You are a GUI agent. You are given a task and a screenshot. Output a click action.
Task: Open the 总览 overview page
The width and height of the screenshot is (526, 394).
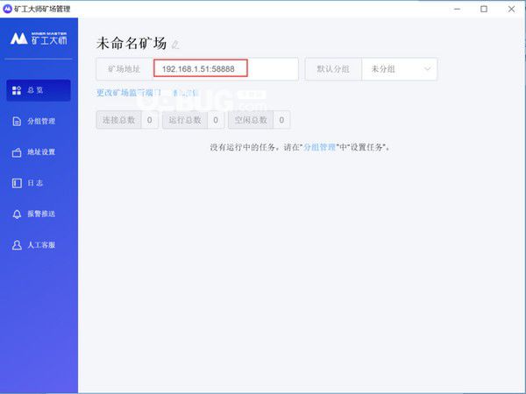[x=39, y=90]
